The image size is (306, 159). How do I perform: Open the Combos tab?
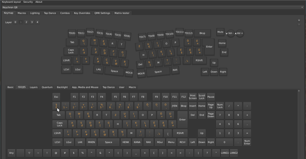point(65,13)
